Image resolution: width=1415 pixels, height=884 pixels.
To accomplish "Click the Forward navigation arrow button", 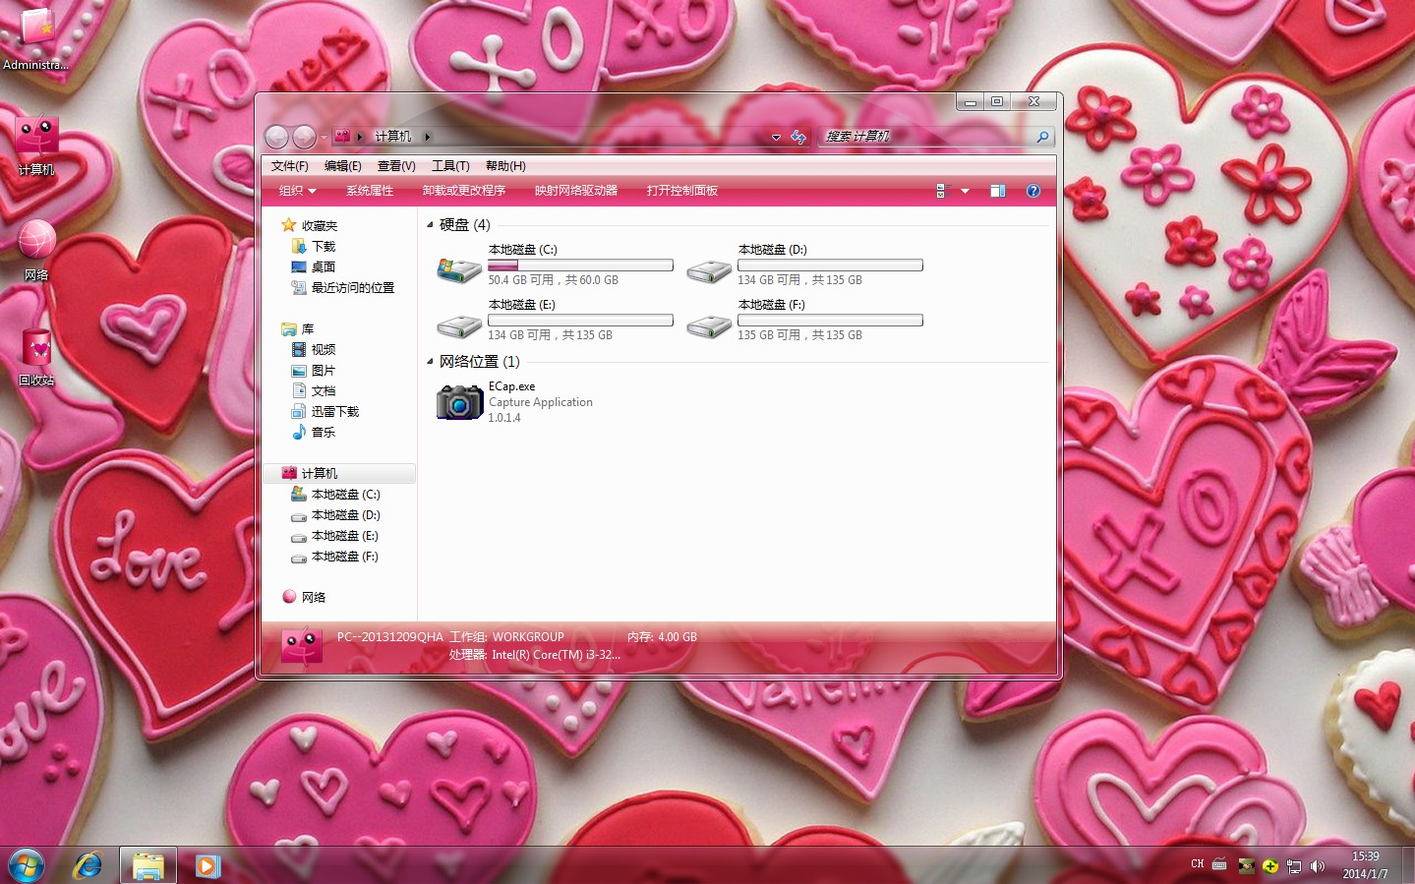I will [304, 137].
